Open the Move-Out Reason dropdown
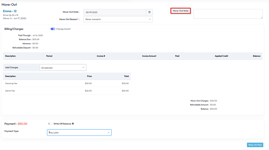The height and width of the screenshot is (150, 269). tap(118, 19)
